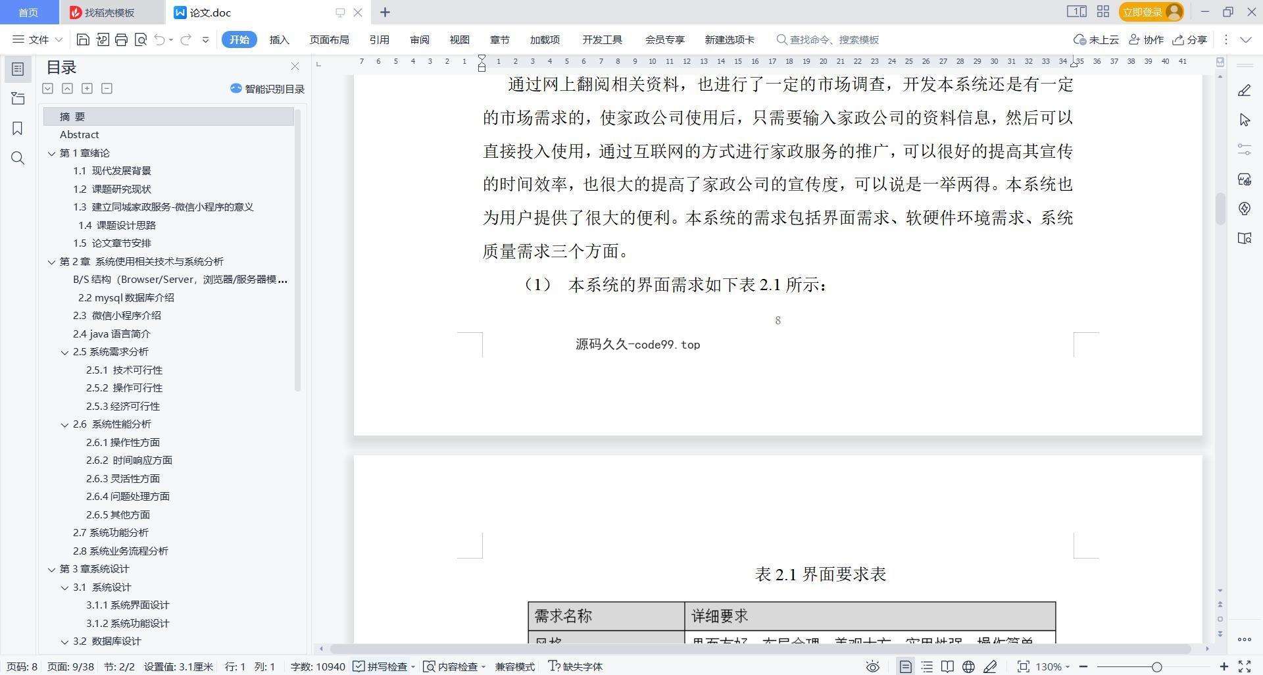
Task: Switch to 引用 ribbon tab
Action: click(x=379, y=39)
